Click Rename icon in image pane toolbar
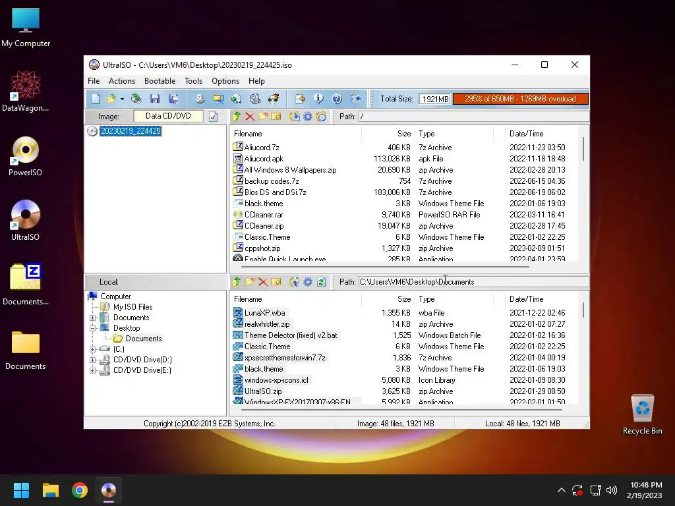Screen dimensions: 675x506 [x=276, y=116]
